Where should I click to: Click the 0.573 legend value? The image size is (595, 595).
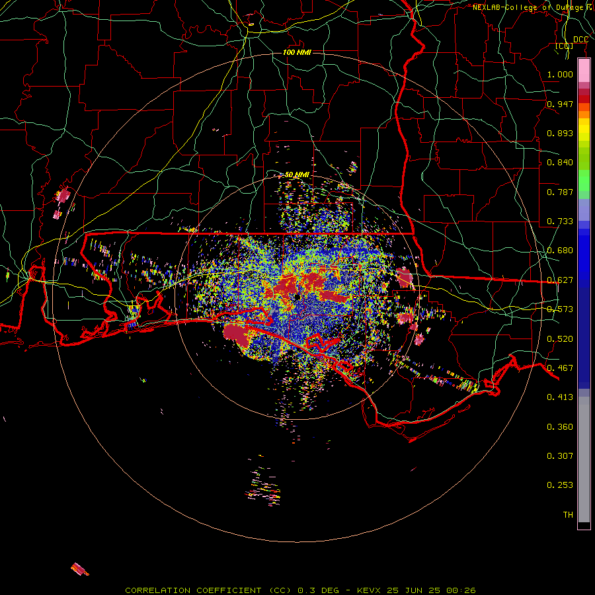point(560,309)
